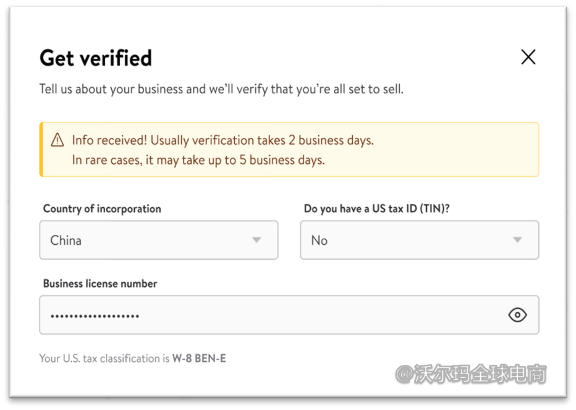Click the info banner about verification timing
This screenshot has height=410, width=576.
(289, 149)
